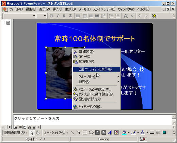Screen dimensions: 177x143
Task: Select the horizontal Text Box tool
Action: point(97,132)
